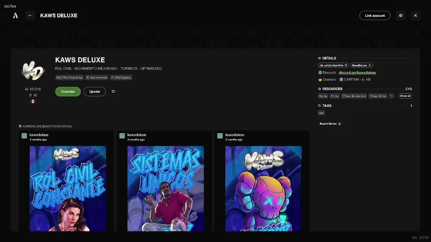Click the DETAILS section heading
Image resolution: width=431 pixels, height=242 pixels.
tap(329, 58)
